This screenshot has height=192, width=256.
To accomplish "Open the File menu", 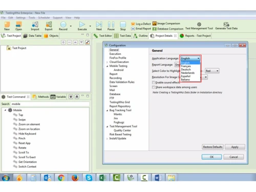I will click(x=3, y=17).
